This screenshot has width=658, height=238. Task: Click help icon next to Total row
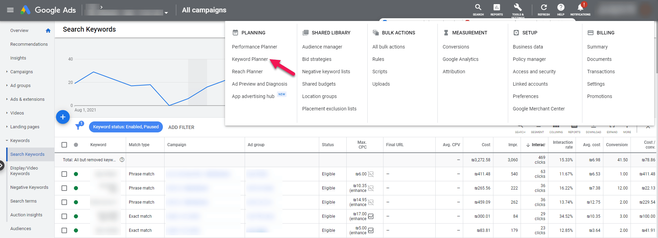(122, 160)
